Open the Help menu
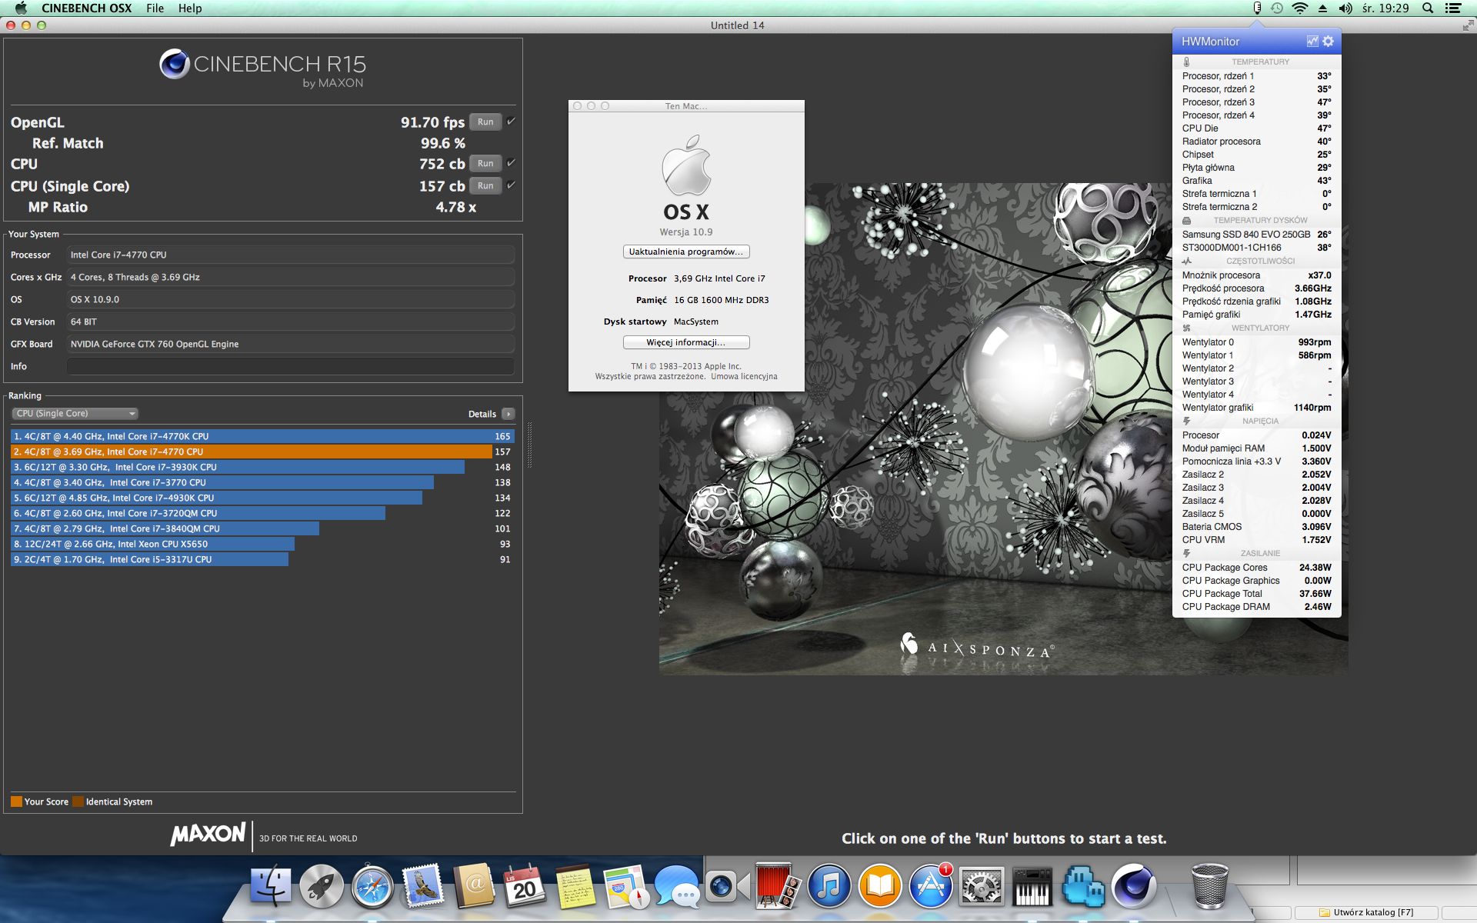The width and height of the screenshot is (1477, 923). tap(190, 8)
